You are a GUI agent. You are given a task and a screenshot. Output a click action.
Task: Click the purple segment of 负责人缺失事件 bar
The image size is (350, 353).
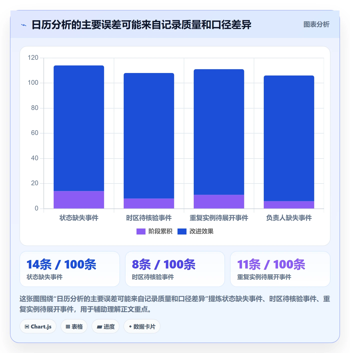coord(289,205)
